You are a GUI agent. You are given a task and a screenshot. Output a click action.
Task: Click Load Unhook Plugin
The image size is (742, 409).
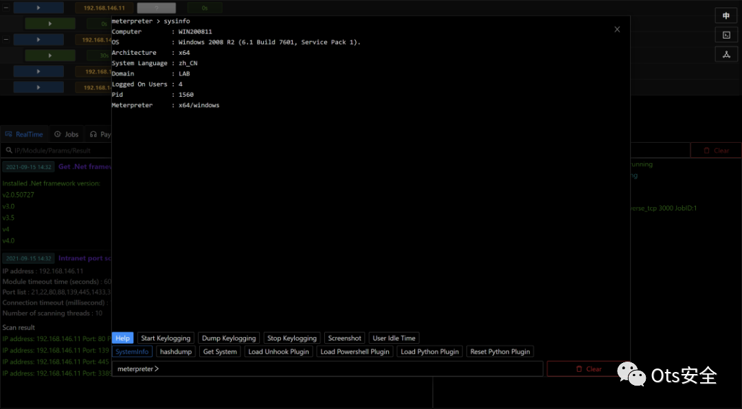click(279, 351)
